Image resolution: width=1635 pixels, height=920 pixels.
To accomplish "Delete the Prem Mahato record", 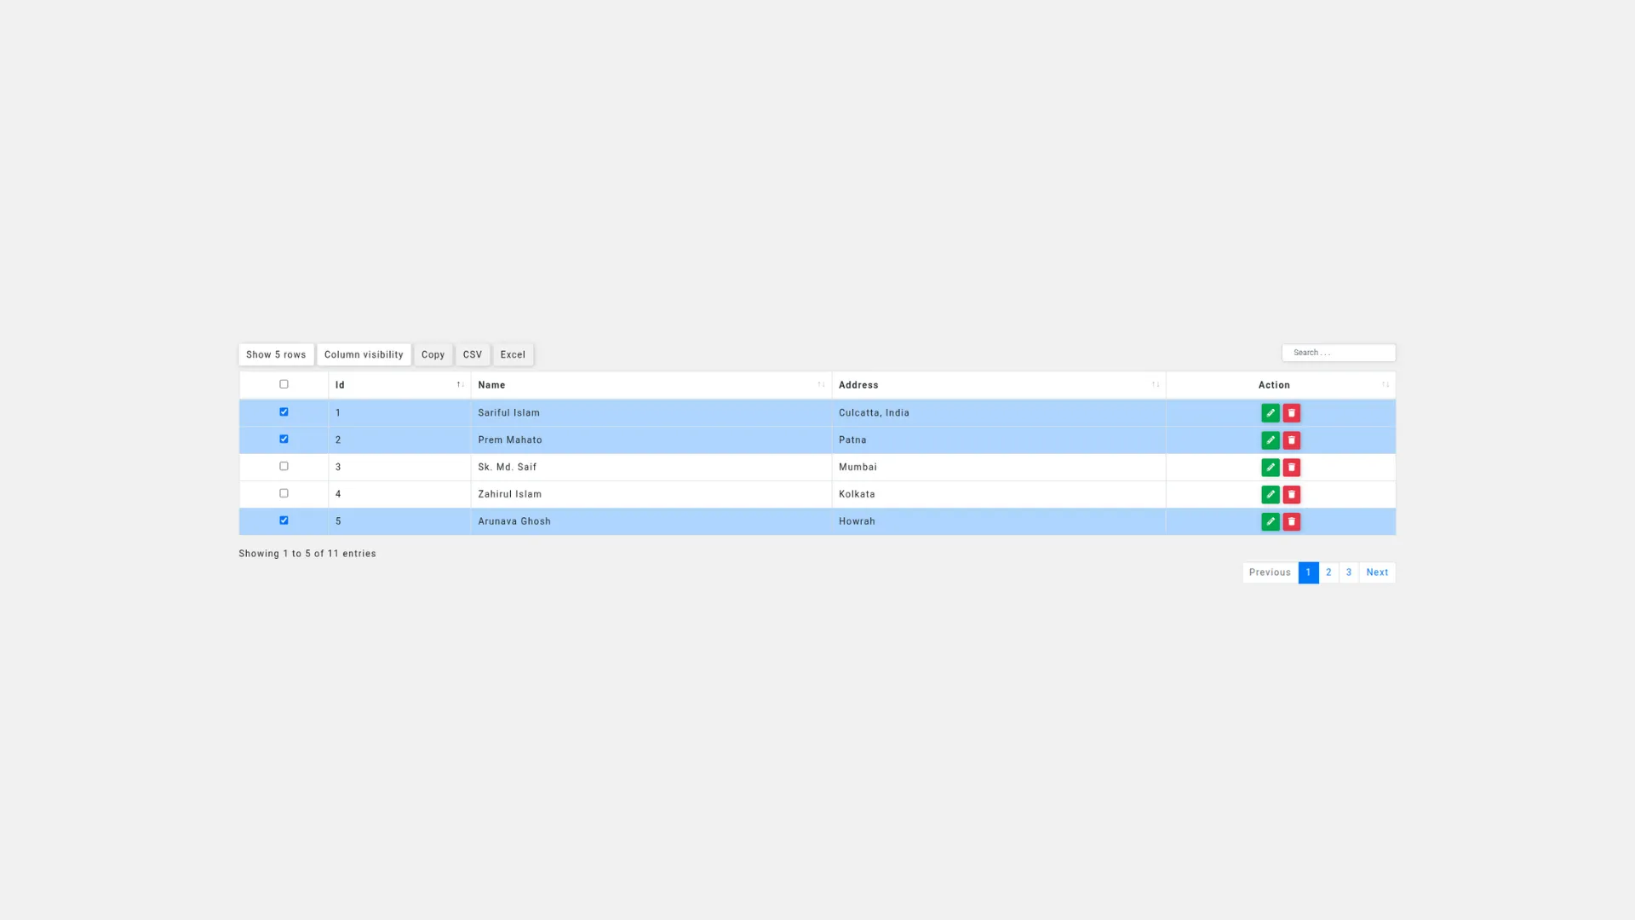I will (1291, 440).
